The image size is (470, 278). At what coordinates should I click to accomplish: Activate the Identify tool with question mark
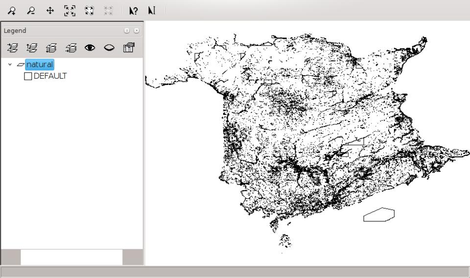pos(133,11)
